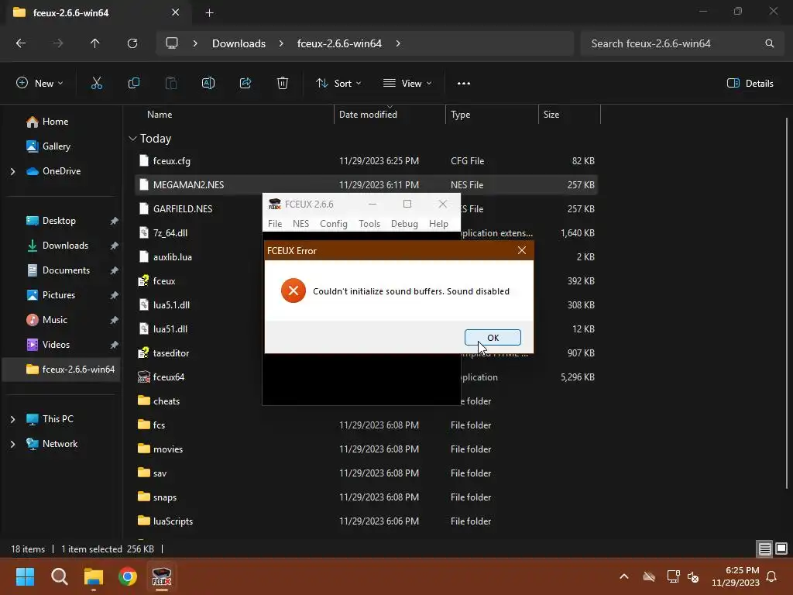Open Gallery in the navigation pane
The width and height of the screenshot is (793, 595).
click(56, 146)
